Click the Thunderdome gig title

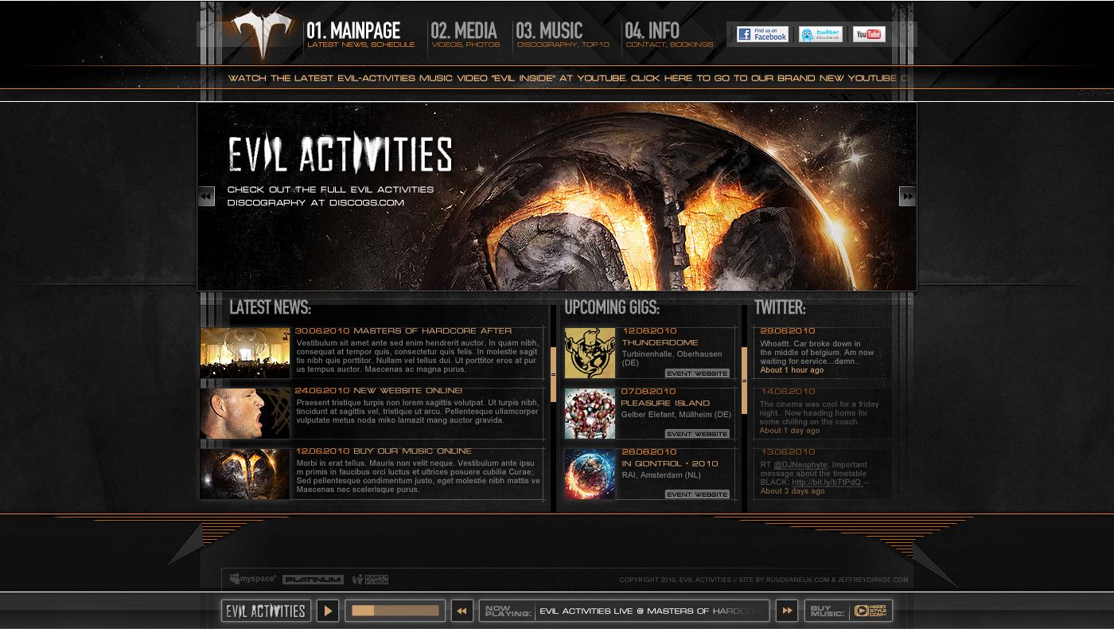660,342
